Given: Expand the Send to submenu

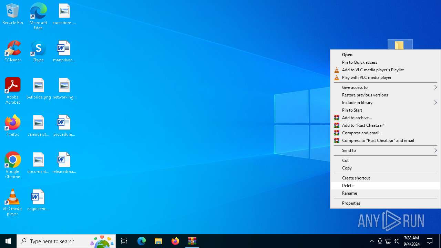Looking at the screenshot, I should [386, 151].
